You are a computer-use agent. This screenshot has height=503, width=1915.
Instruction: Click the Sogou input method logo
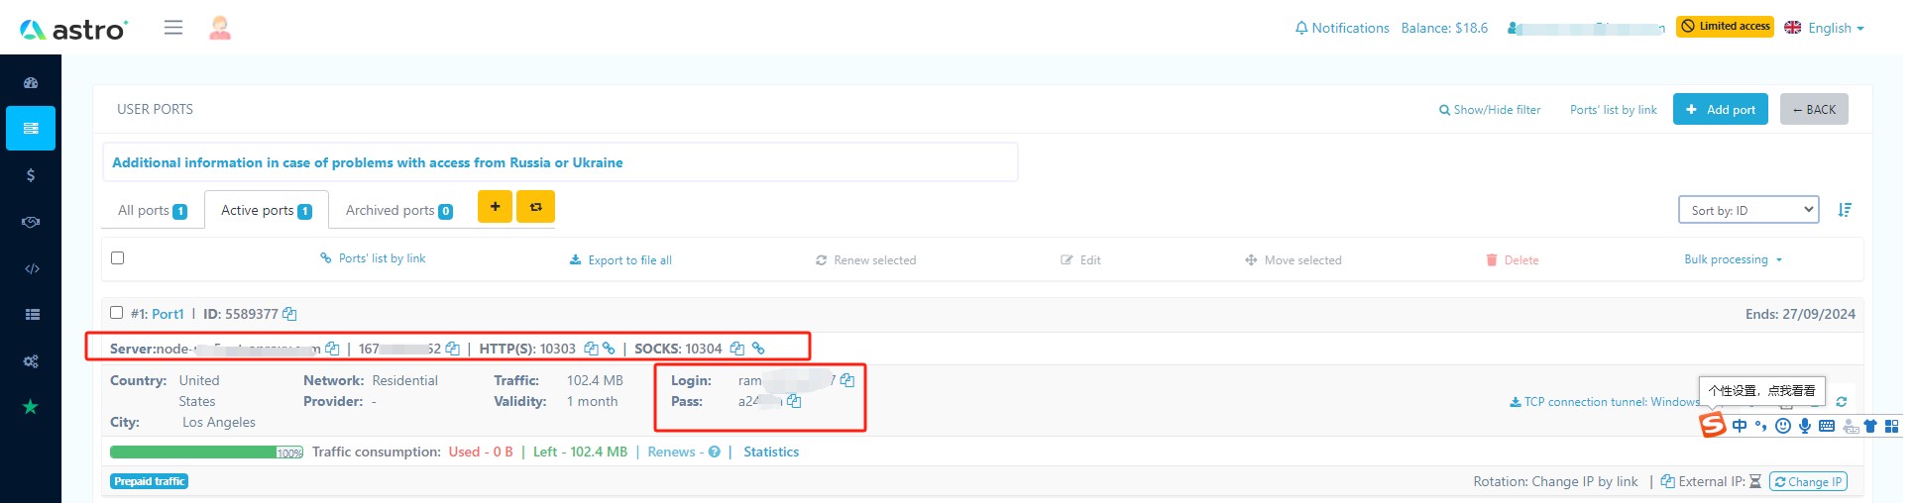(1713, 426)
